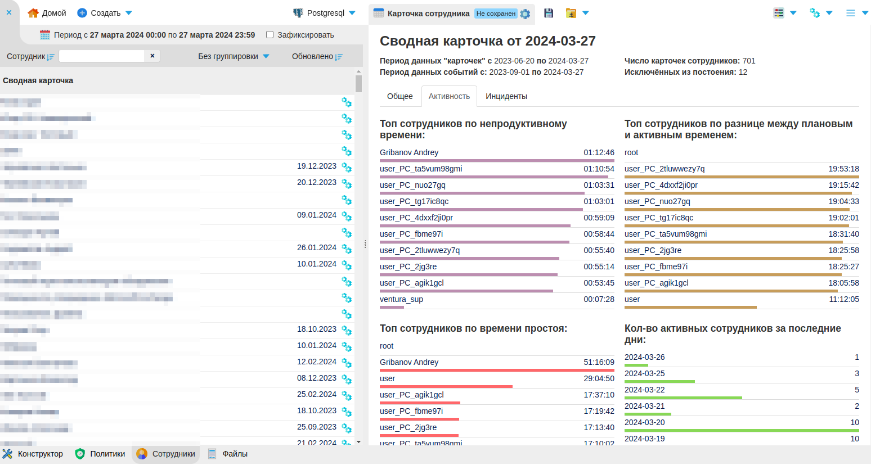Open the Конструктор section

click(33, 454)
